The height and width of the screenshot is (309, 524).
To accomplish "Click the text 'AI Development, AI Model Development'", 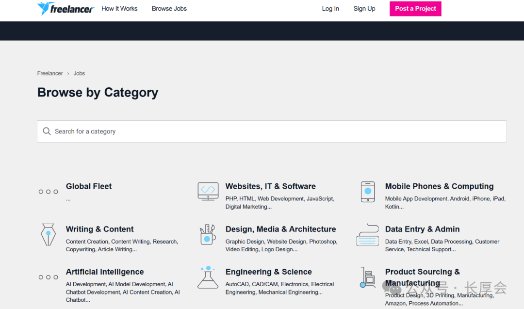I will tap(115, 284).
